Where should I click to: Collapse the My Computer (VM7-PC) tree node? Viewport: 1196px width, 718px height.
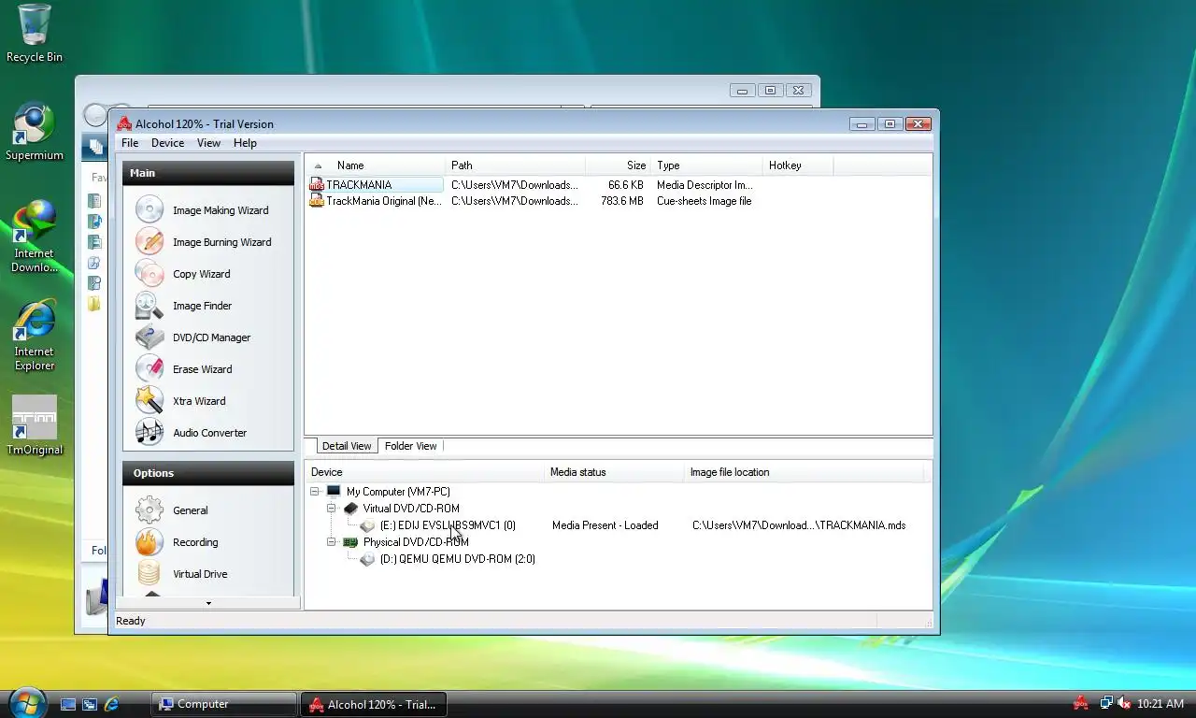[315, 492]
